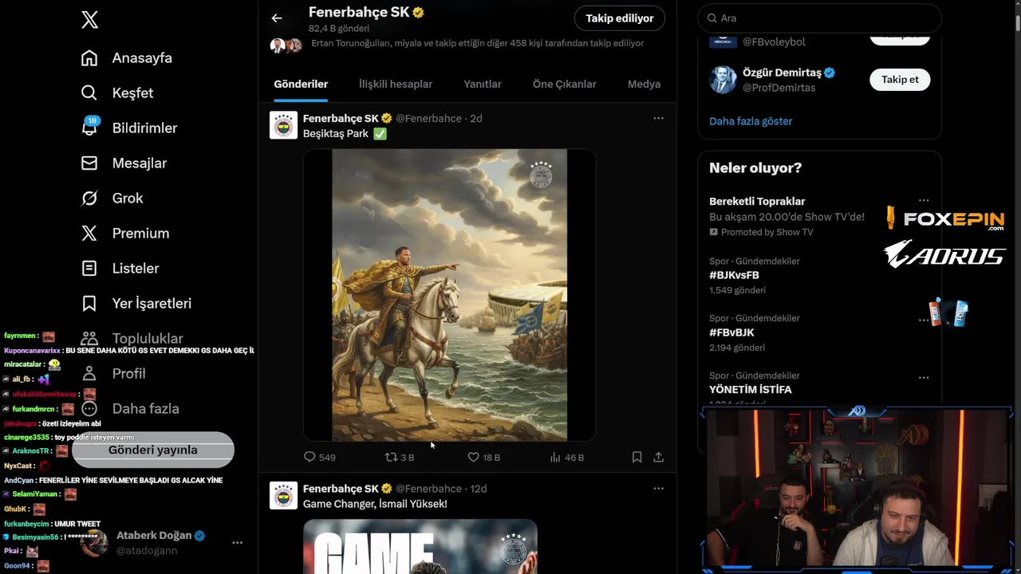This screenshot has width=1021, height=574.
Task: Open more options for Bereketli Topraklar trend
Action: 923,201
